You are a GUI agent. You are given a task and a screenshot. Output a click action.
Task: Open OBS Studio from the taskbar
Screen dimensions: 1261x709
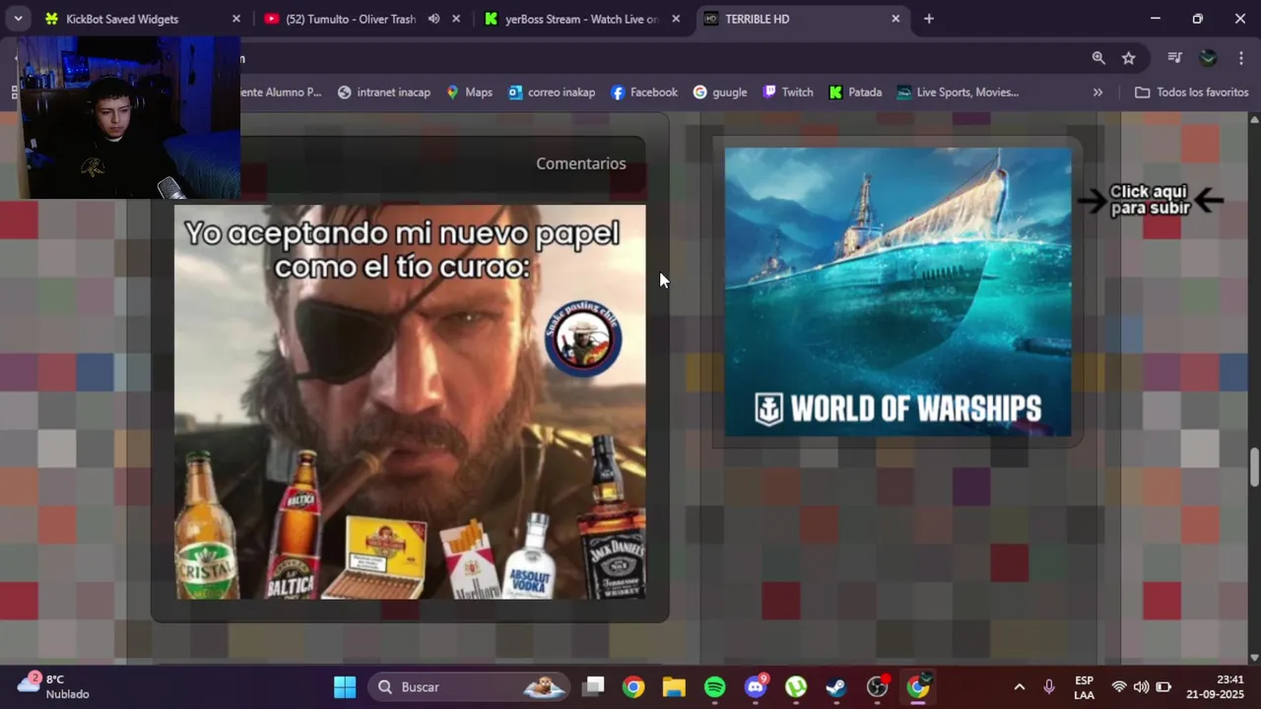pos(878,687)
